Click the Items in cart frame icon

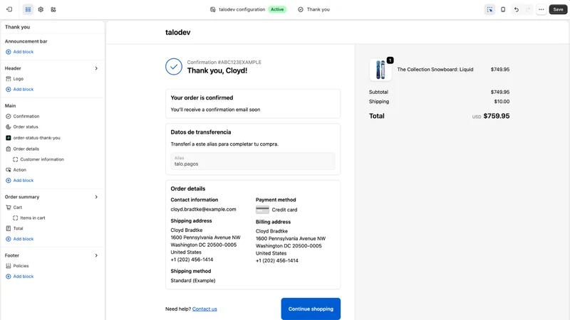pos(15,218)
